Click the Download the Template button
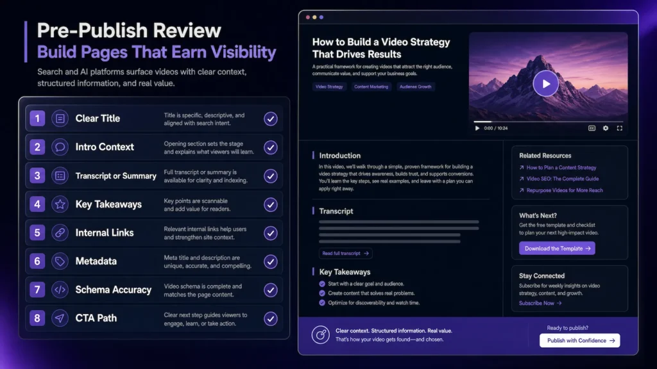This screenshot has height=369, width=657. (x=557, y=249)
